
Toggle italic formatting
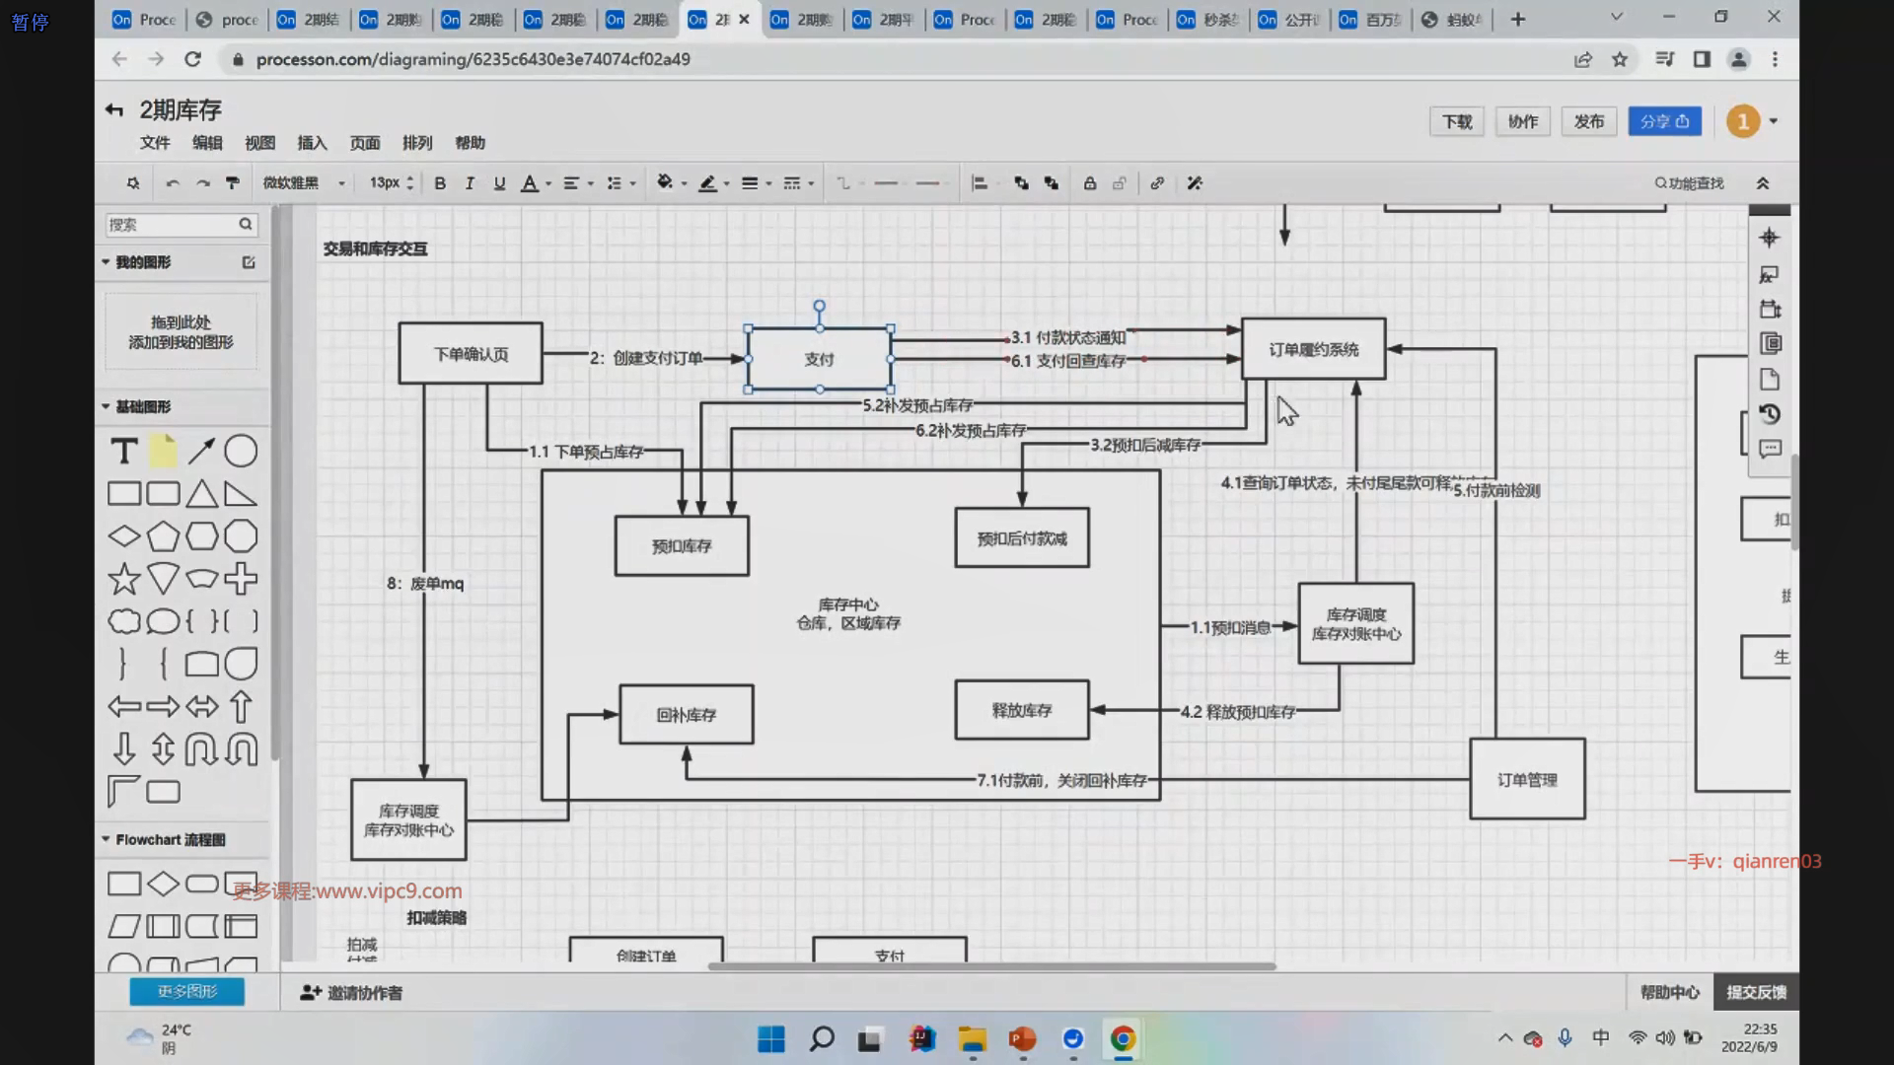coord(470,183)
